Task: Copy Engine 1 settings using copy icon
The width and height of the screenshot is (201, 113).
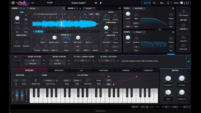Action: pyautogui.click(x=20, y=8)
